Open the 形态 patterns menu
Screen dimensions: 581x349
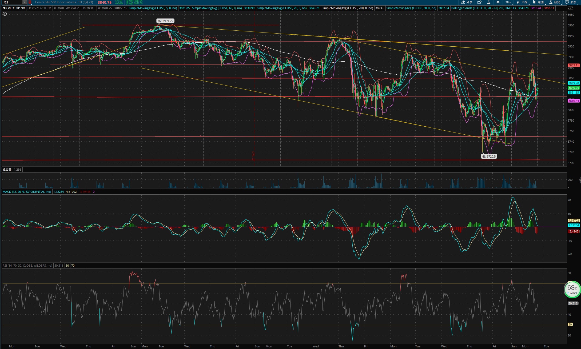click(571, 2)
